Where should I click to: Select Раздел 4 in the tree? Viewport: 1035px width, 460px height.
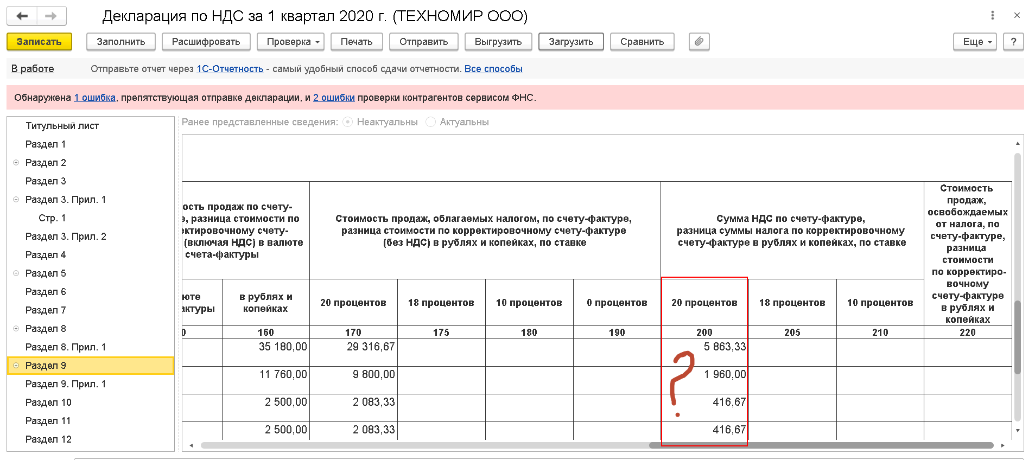tap(46, 255)
